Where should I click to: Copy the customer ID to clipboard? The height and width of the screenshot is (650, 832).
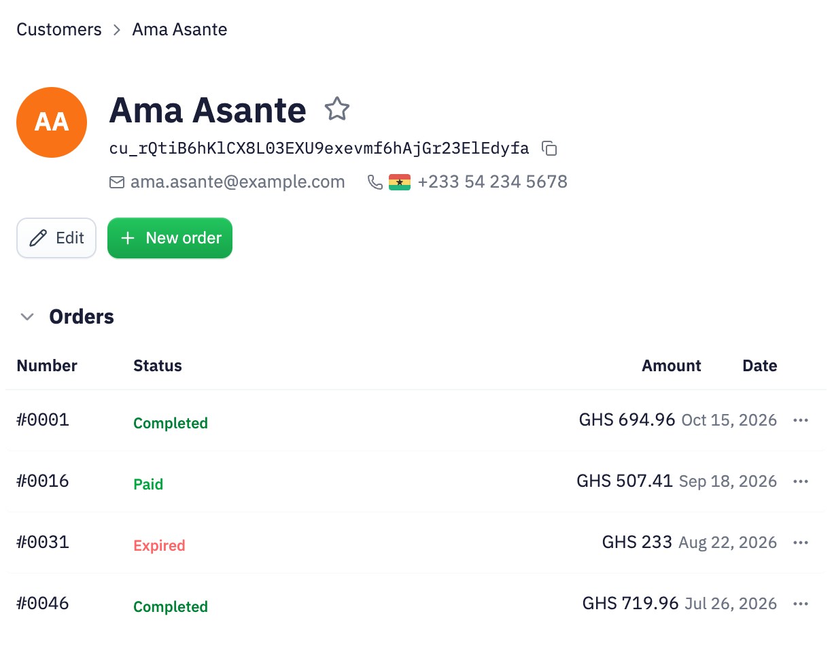point(549,148)
